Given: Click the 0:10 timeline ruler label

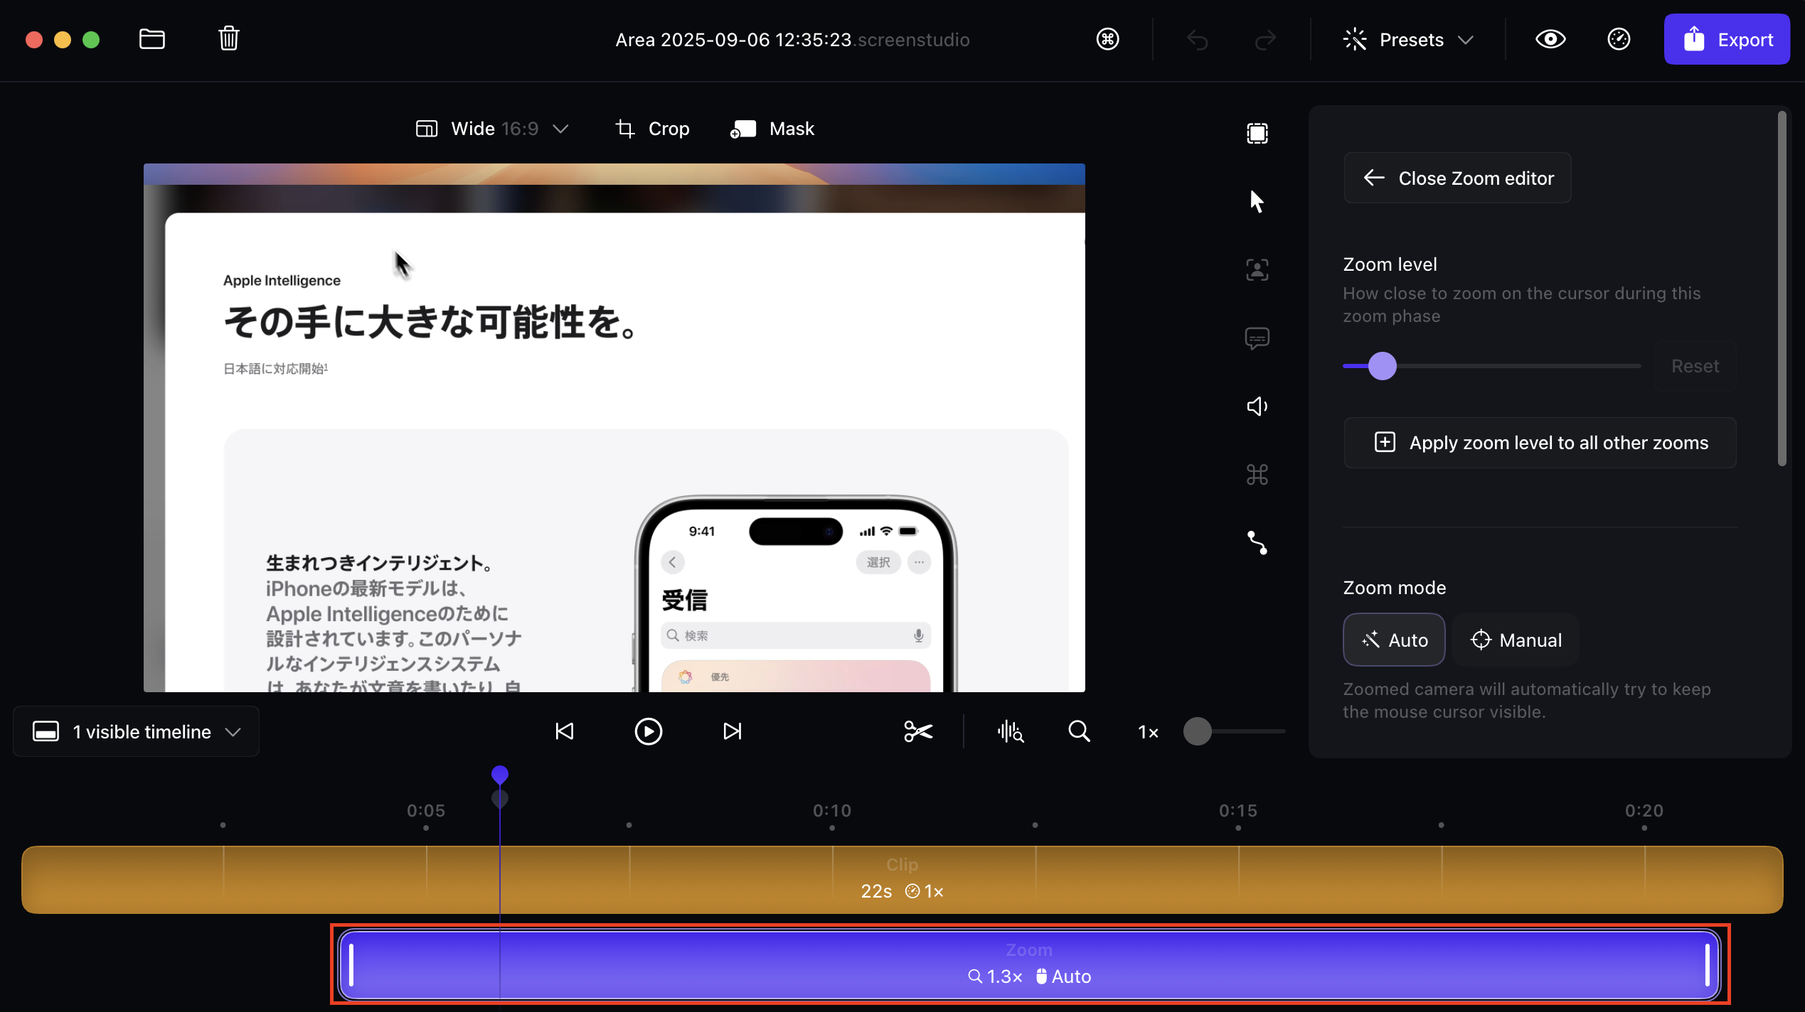Looking at the screenshot, I should (x=832, y=811).
